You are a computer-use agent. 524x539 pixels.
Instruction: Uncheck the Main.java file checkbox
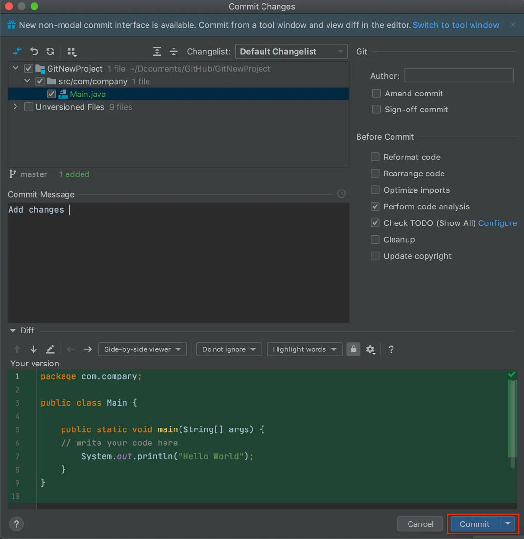[51, 94]
